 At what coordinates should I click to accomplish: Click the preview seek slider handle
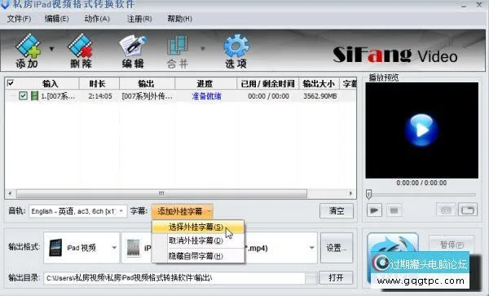pyautogui.click(x=369, y=194)
